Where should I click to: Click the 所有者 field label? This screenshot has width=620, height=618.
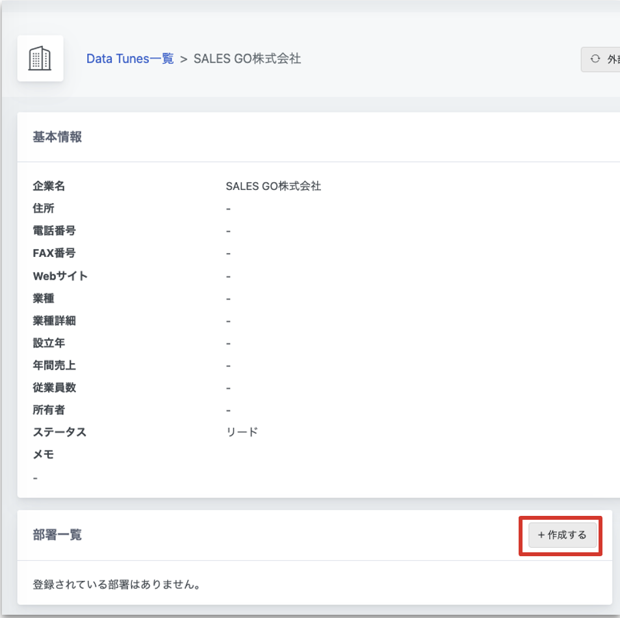point(49,410)
